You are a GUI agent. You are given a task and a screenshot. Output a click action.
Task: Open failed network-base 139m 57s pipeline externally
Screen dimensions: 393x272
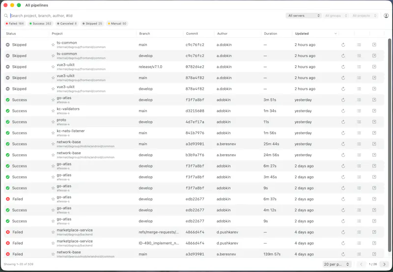(x=374, y=254)
